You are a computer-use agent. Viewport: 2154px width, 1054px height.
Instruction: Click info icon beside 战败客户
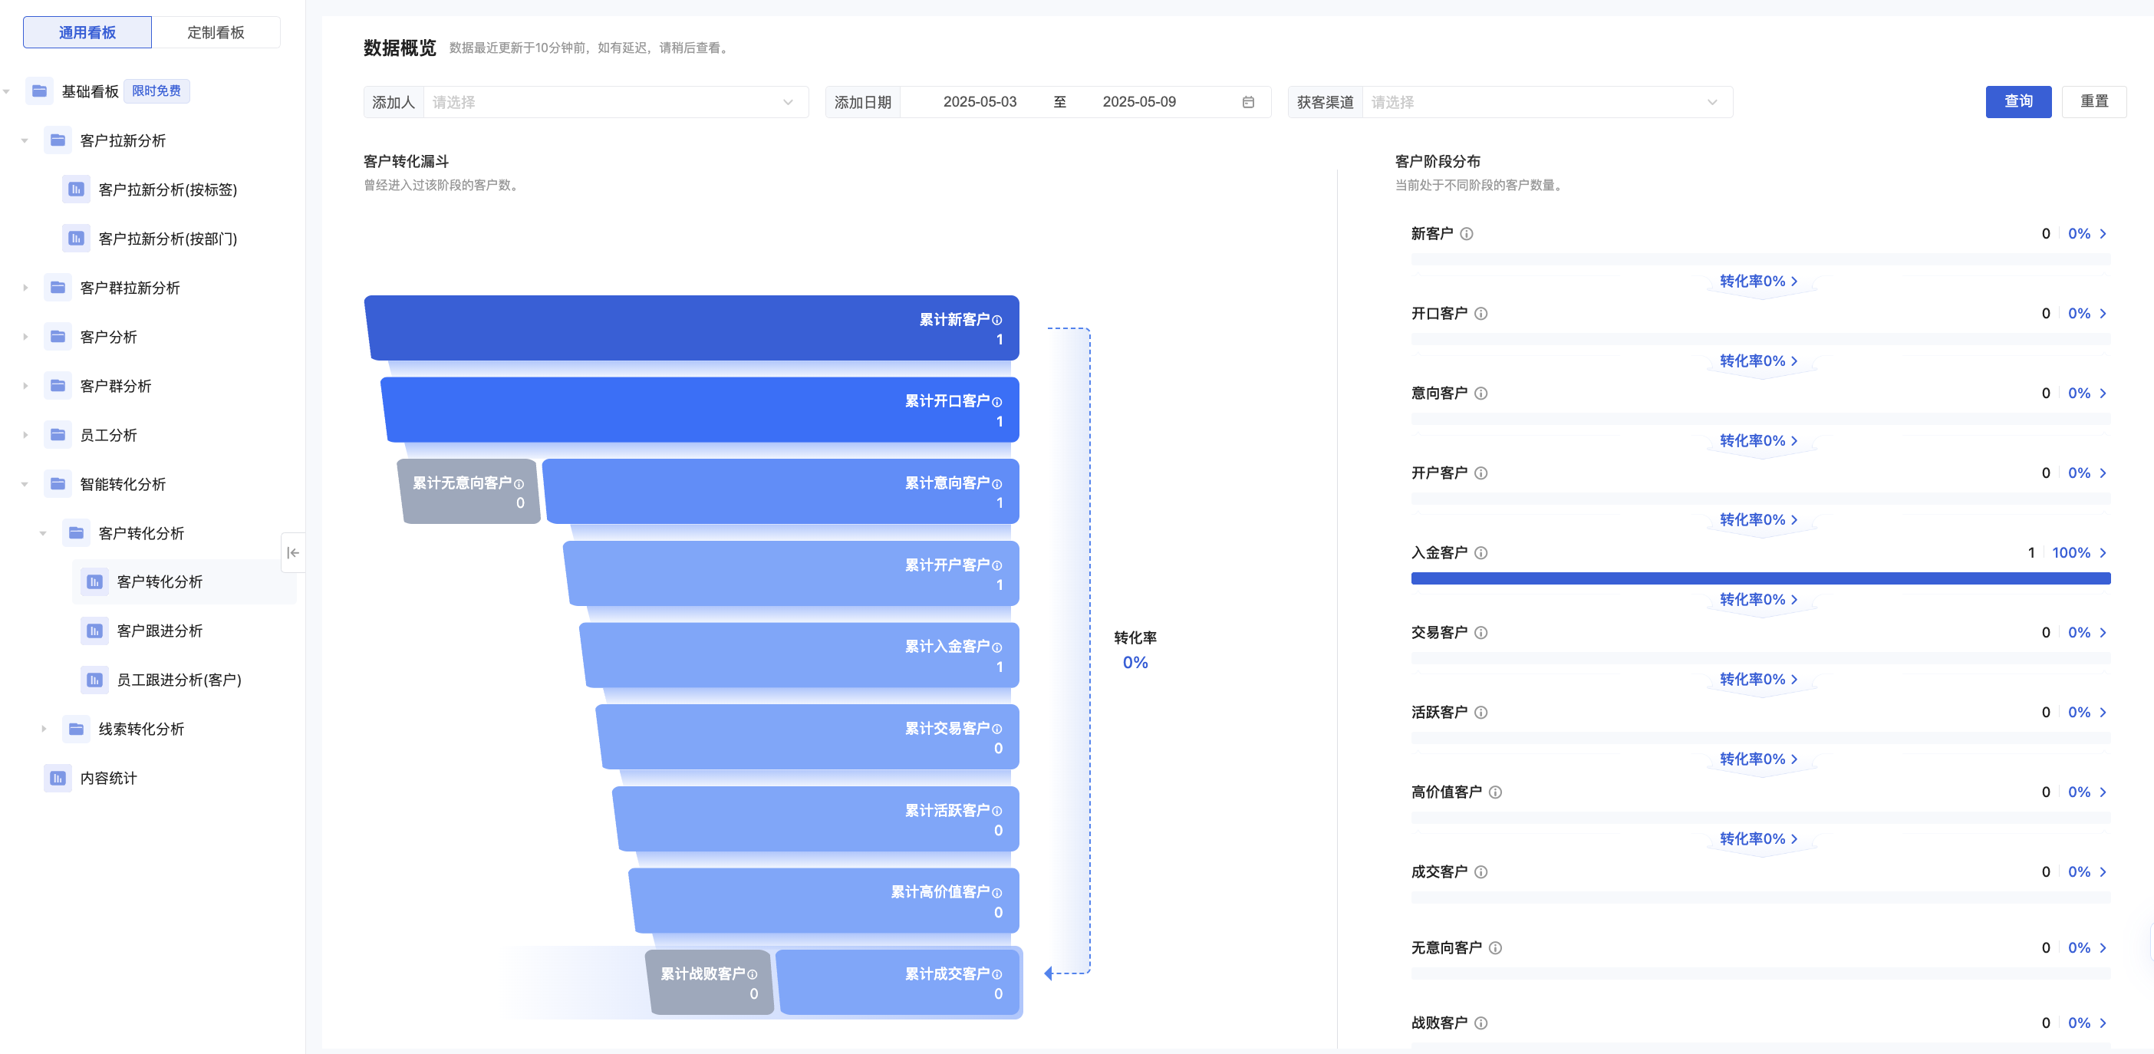point(1480,1023)
